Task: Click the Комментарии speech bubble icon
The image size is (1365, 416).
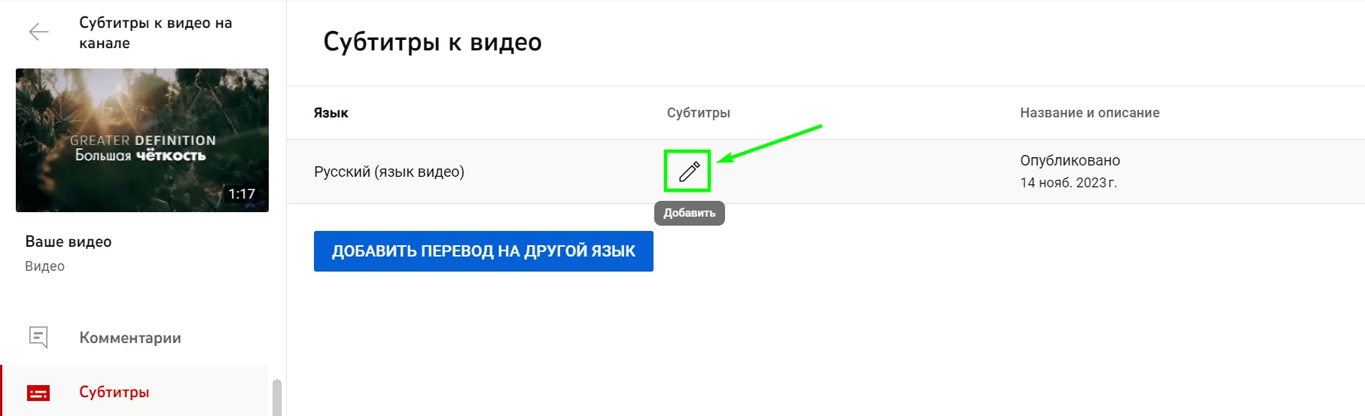Action: click(x=38, y=337)
